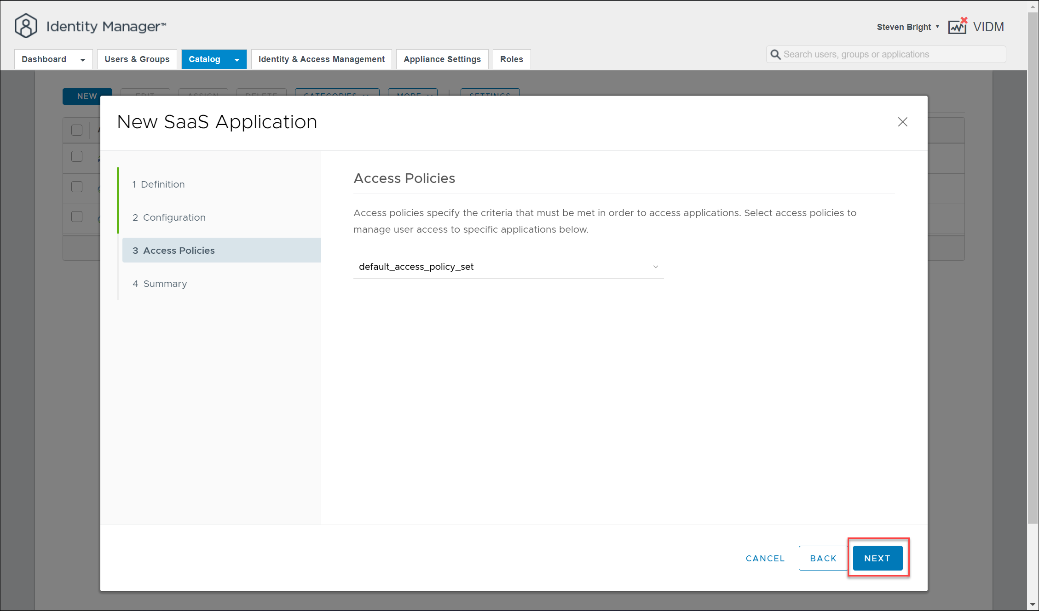Open the Appliance Settings tab
Viewport: 1039px width, 611px height.
coord(442,59)
